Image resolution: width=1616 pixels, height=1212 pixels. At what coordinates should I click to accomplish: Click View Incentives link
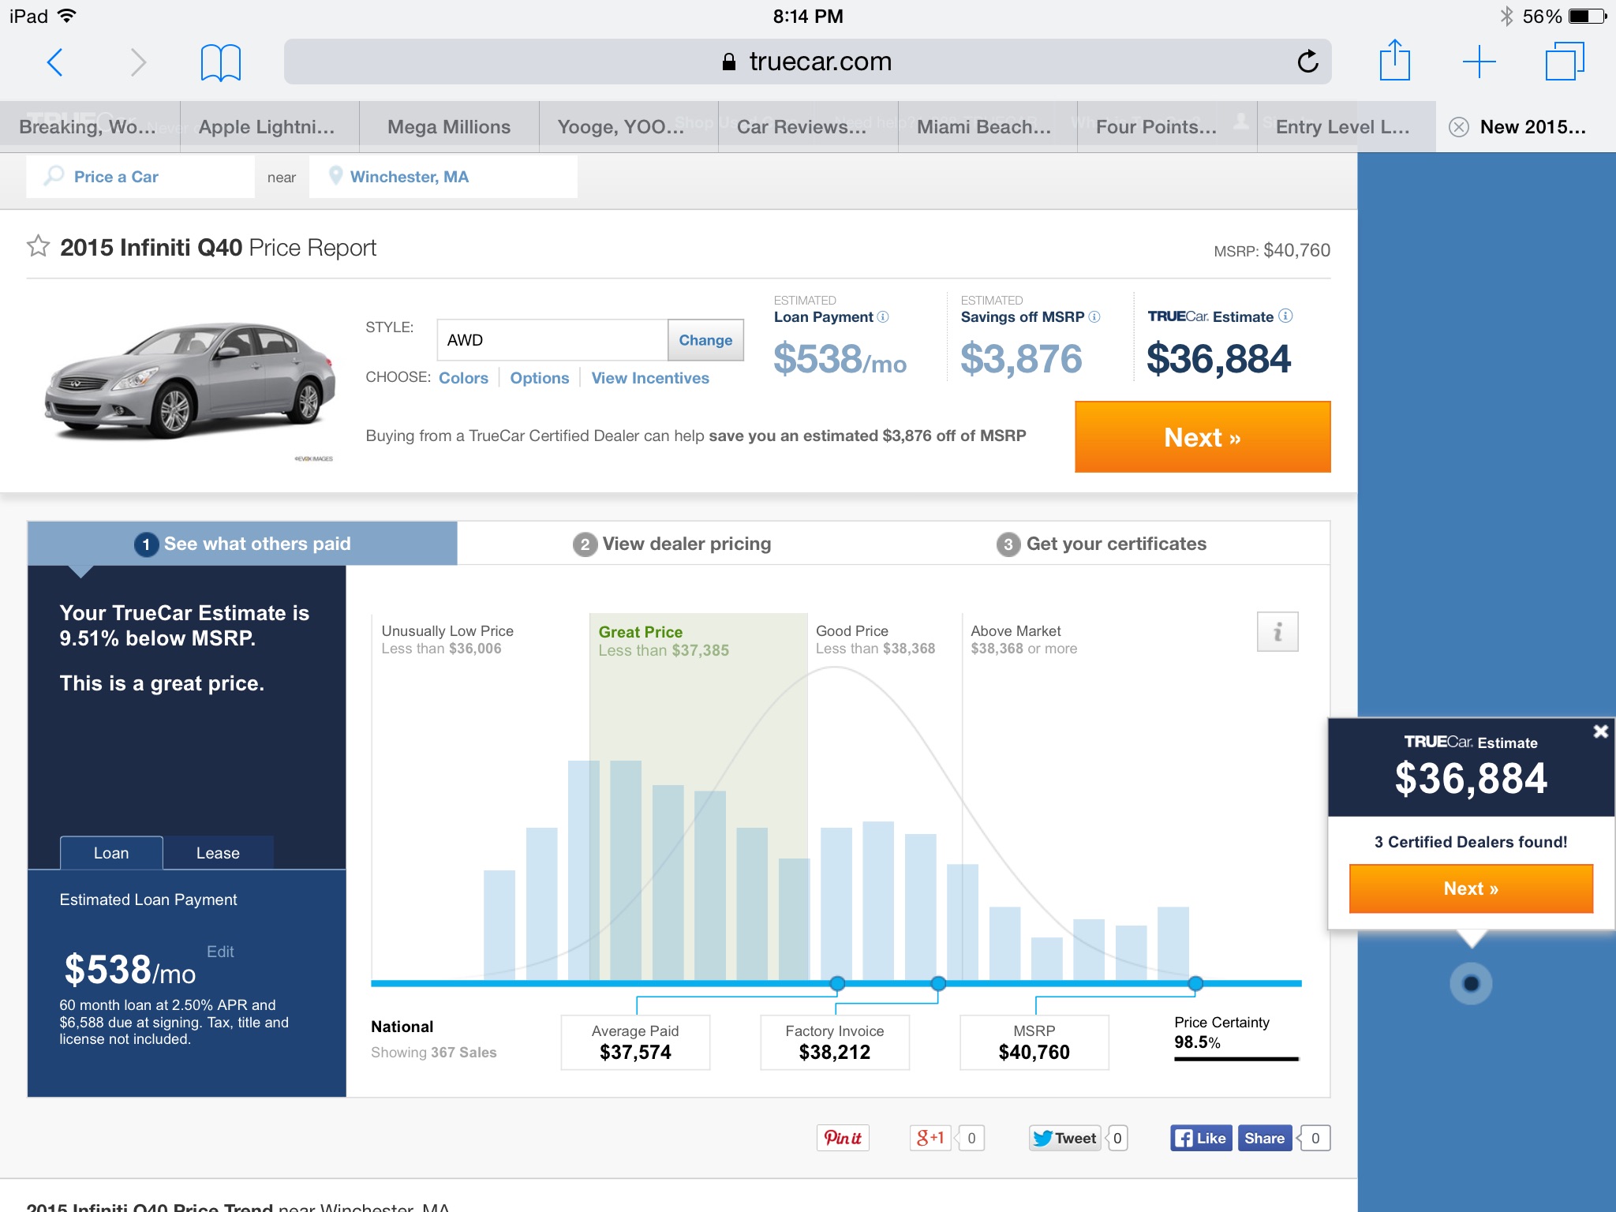click(650, 378)
